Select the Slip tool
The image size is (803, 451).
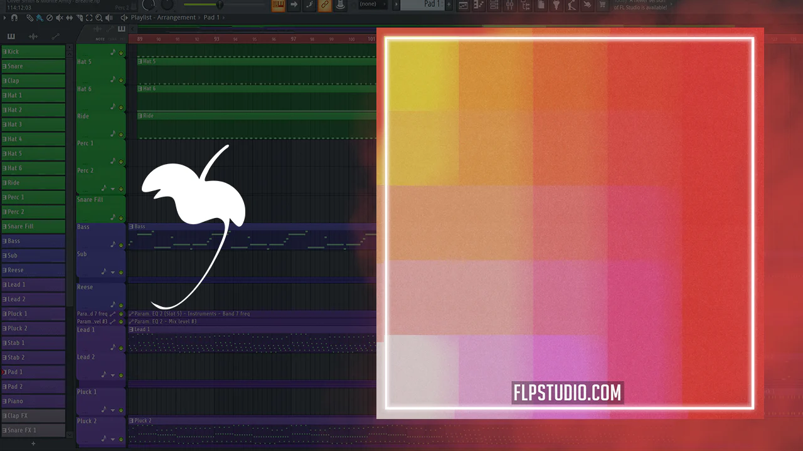coord(69,18)
